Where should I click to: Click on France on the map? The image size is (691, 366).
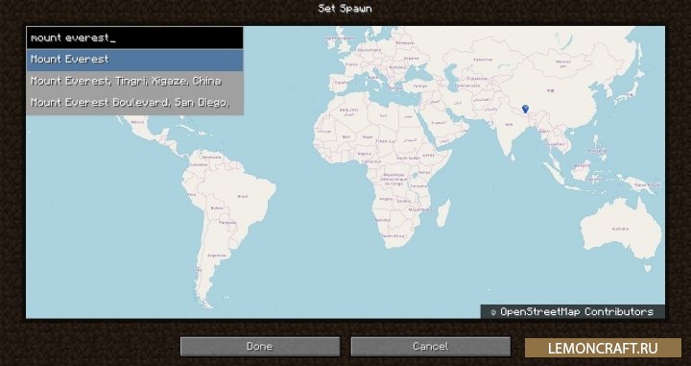click(x=351, y=64)
